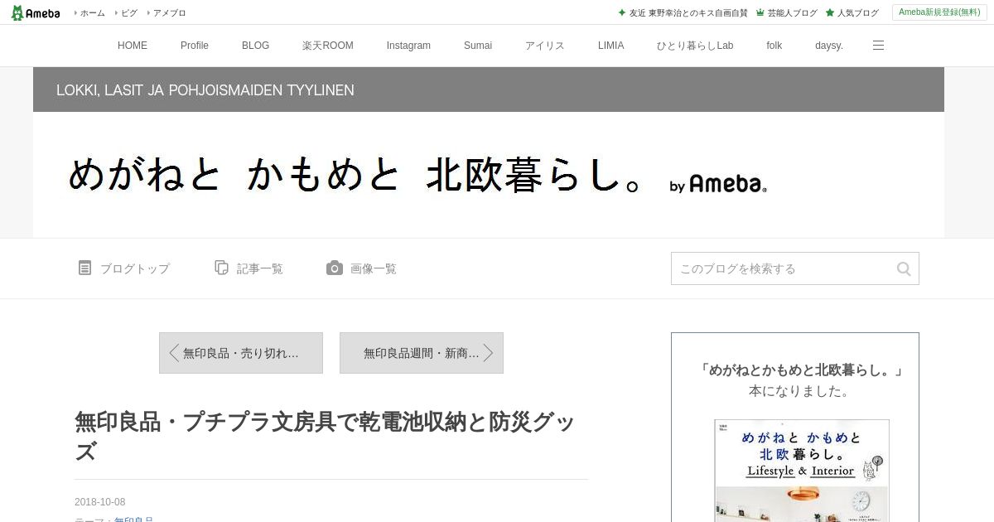Viewport: 994px width, 522px height.
Task: Open the folk menu item
Action: coord(774,46)
